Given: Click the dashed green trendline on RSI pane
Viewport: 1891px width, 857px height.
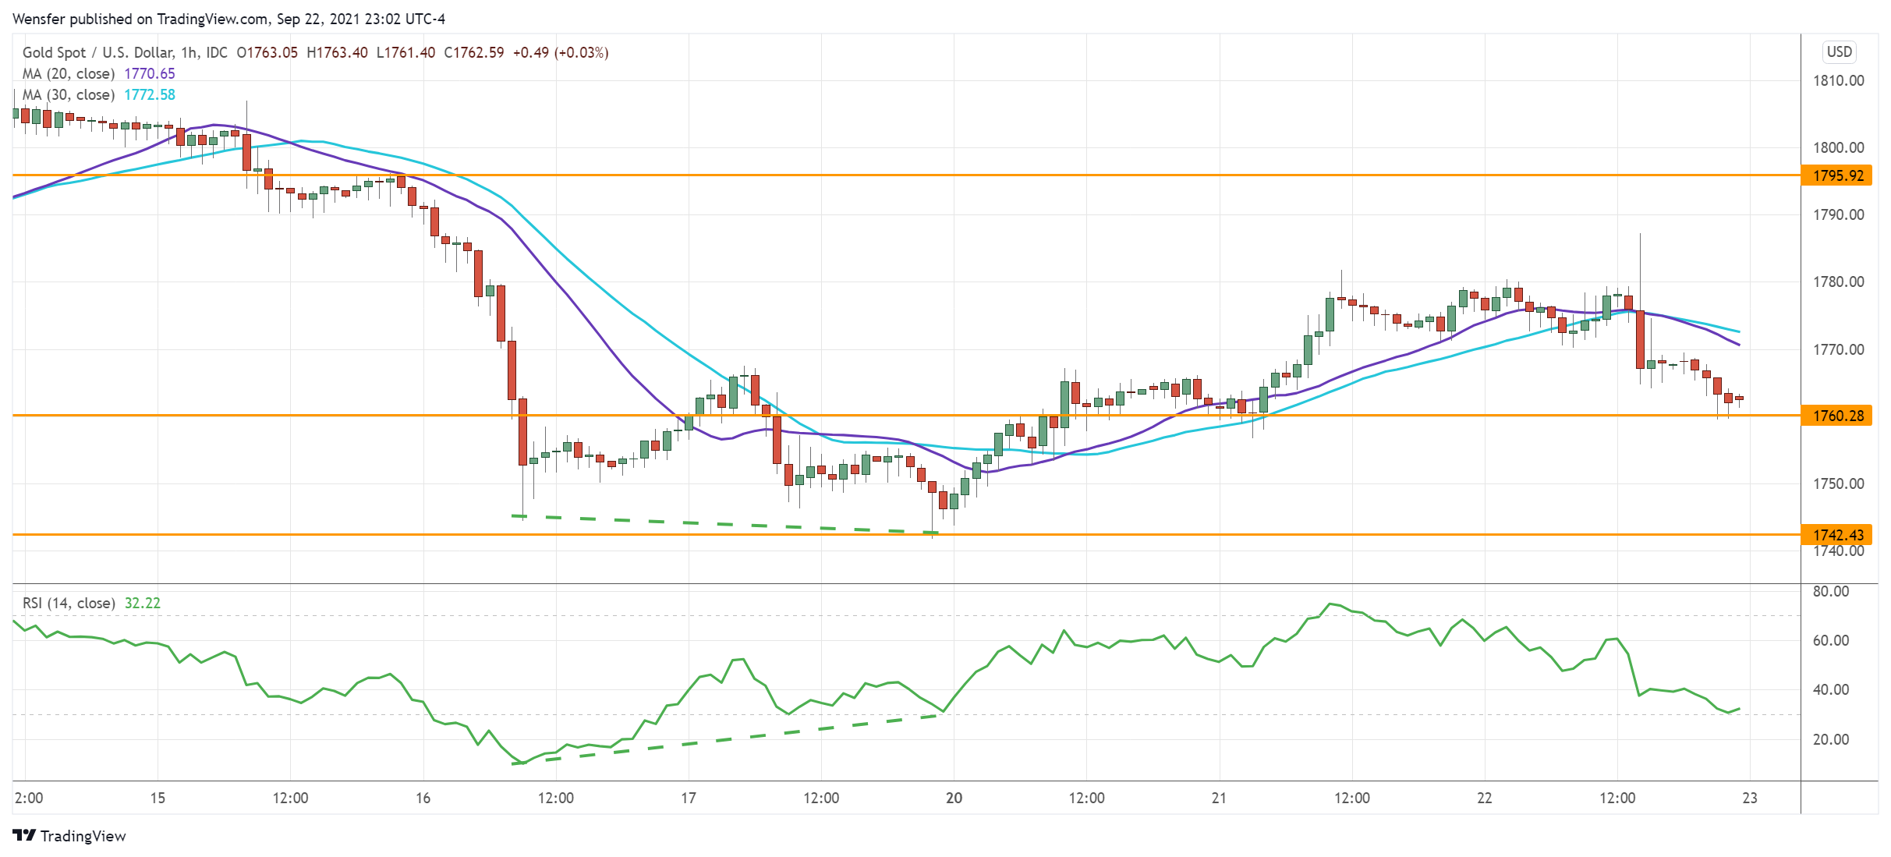Looking at the screenshot, I should [725, 738].
